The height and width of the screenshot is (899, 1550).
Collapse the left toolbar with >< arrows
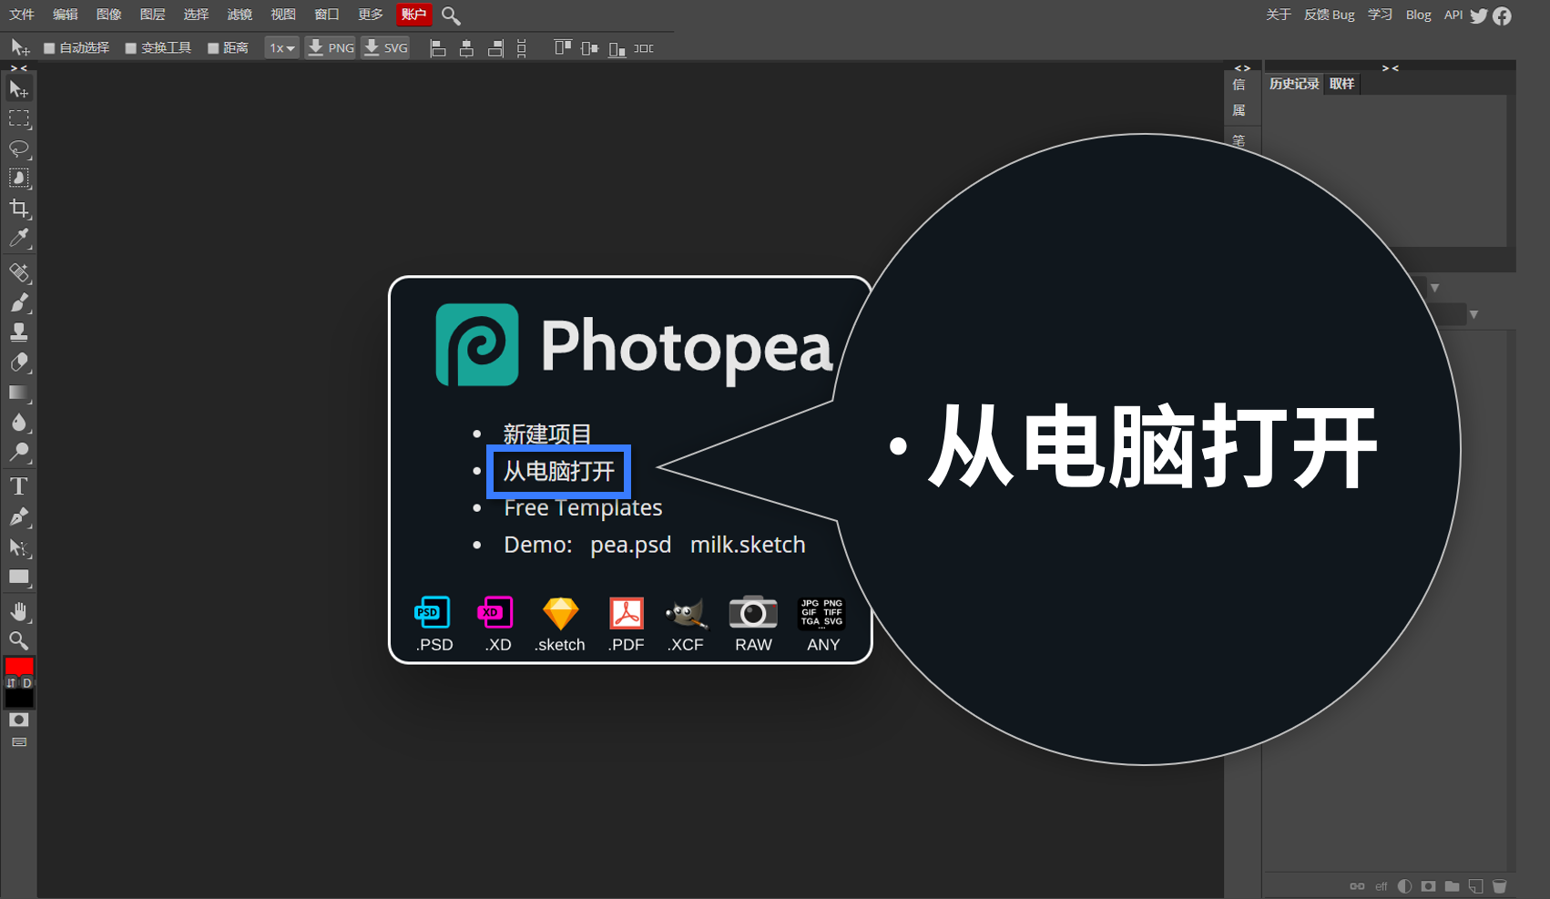click(x=18, y=68)
